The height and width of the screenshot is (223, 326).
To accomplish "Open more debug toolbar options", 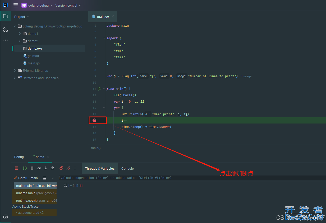I will pyautogui.click(x=75, y=168).
